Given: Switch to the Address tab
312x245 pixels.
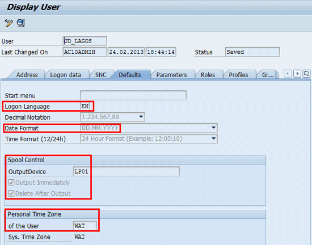Looking at the screenshot, I should 27,75.
